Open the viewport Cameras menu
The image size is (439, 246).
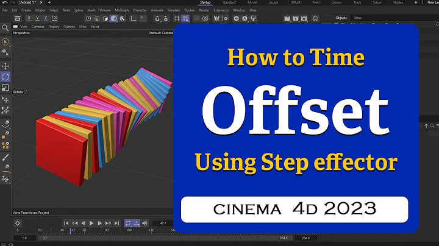(38, 27)
